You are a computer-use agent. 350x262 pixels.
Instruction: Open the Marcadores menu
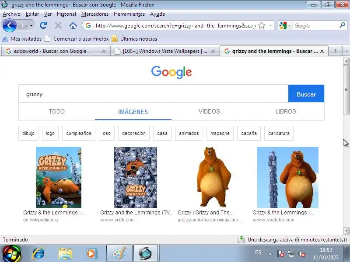coord(94,14)
